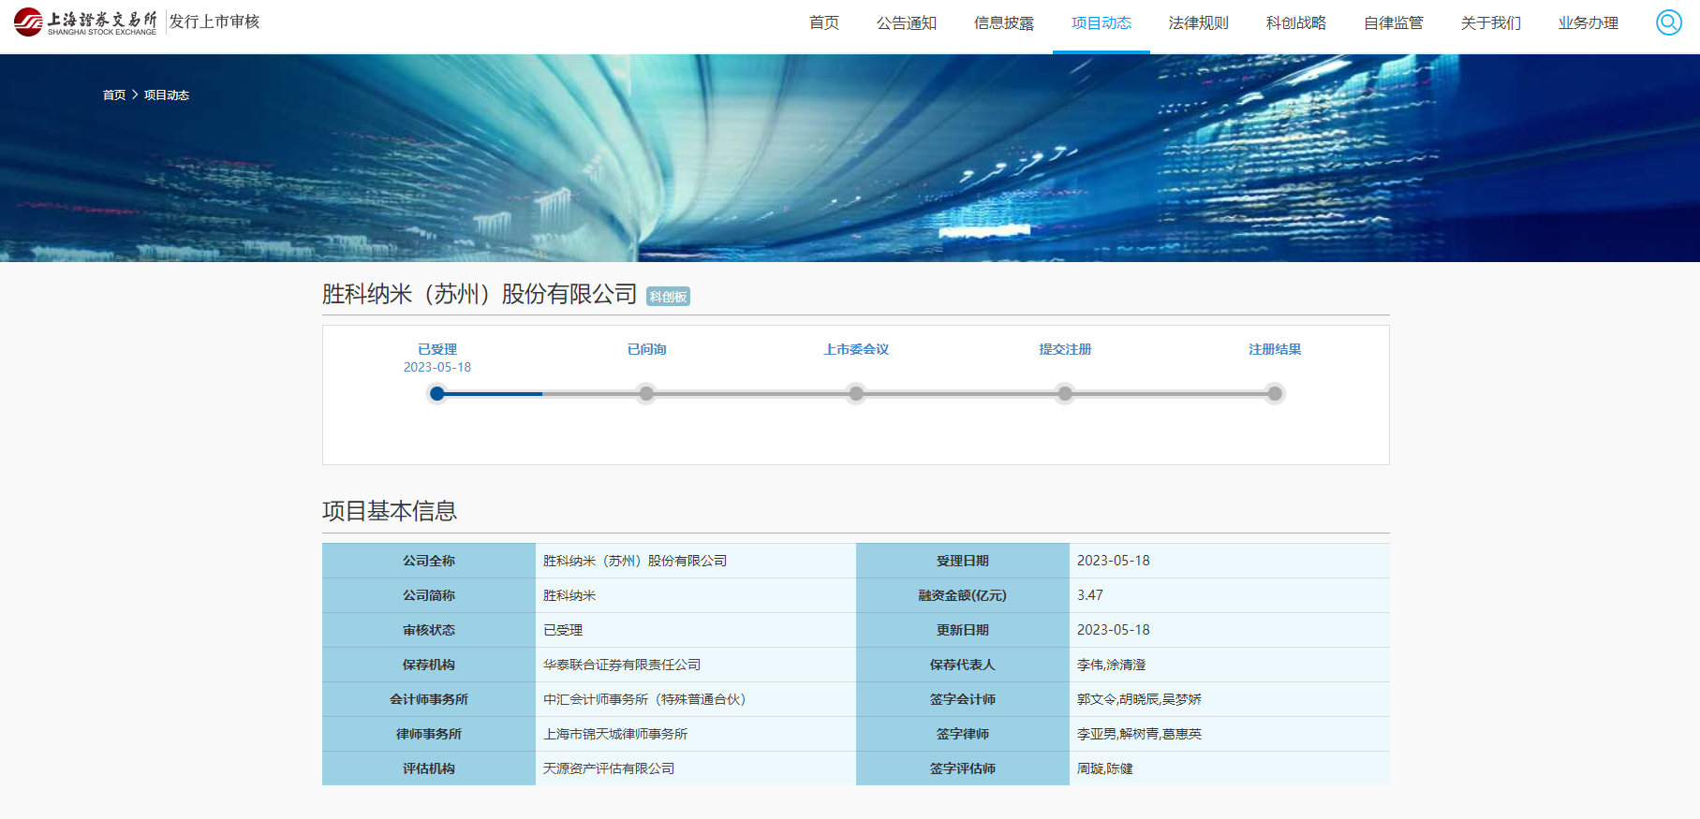Click sponsor 华泰联合证券有限责任公司

(x=622, y=665)
